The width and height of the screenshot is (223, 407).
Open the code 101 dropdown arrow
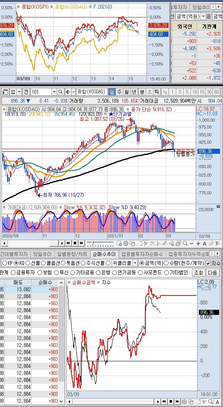point(54,92)
